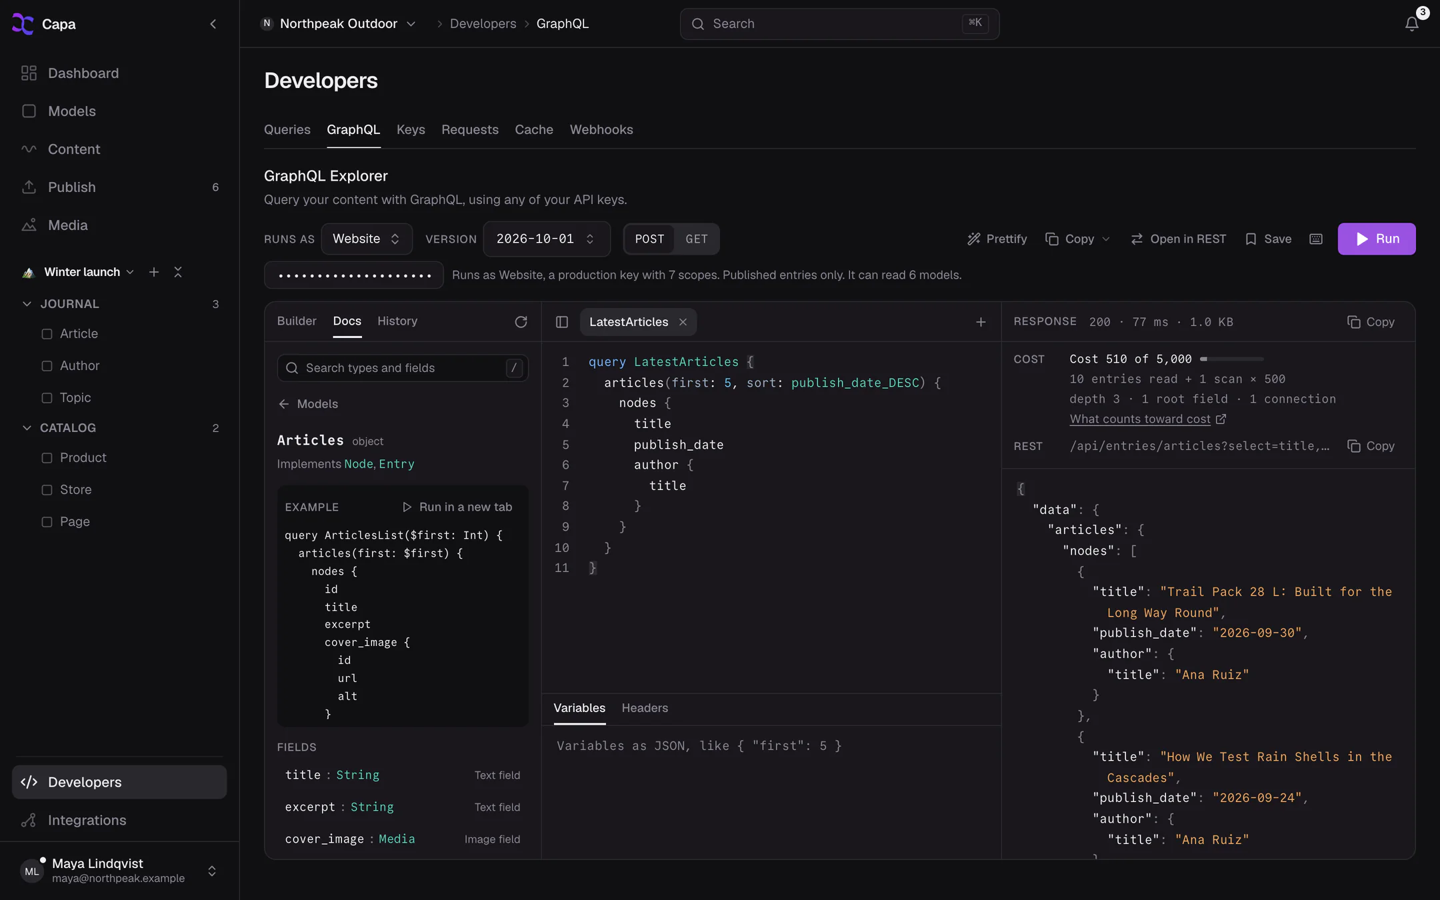1440x900 pixels.
Task: Click Run in a new tab
Action: pyautogui.click(x=457, y=507)
